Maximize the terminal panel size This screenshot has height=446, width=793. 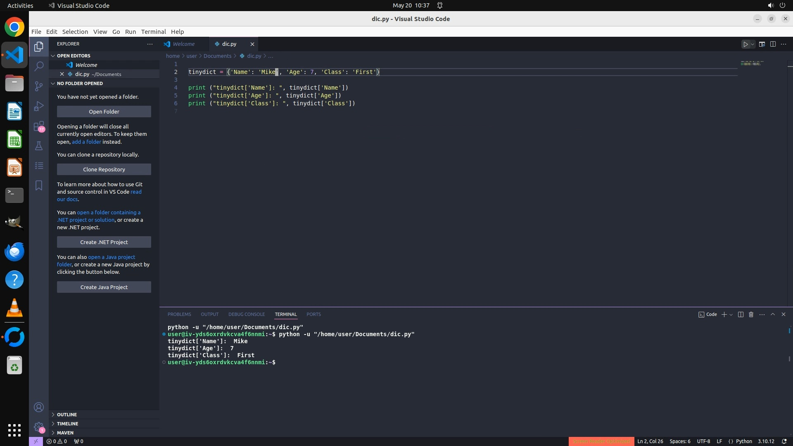773,315
